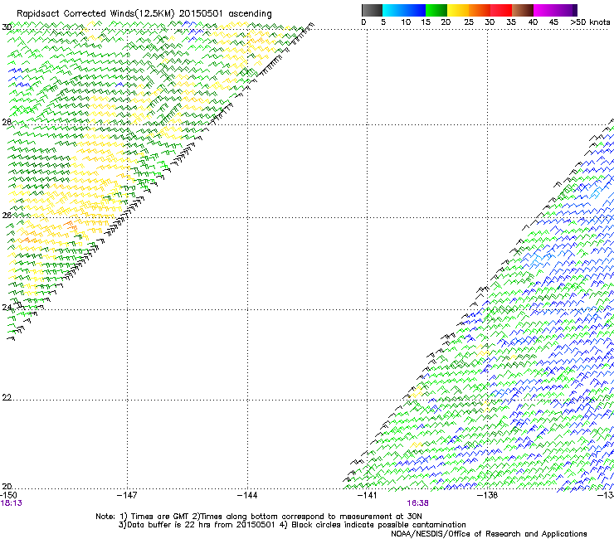614x539 pixels.
Task: Click longitude label '-150'
Action: pos(8,495)
